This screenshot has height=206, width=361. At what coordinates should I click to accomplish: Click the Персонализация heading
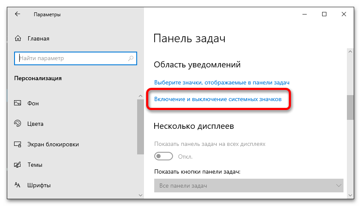(38, 78)
